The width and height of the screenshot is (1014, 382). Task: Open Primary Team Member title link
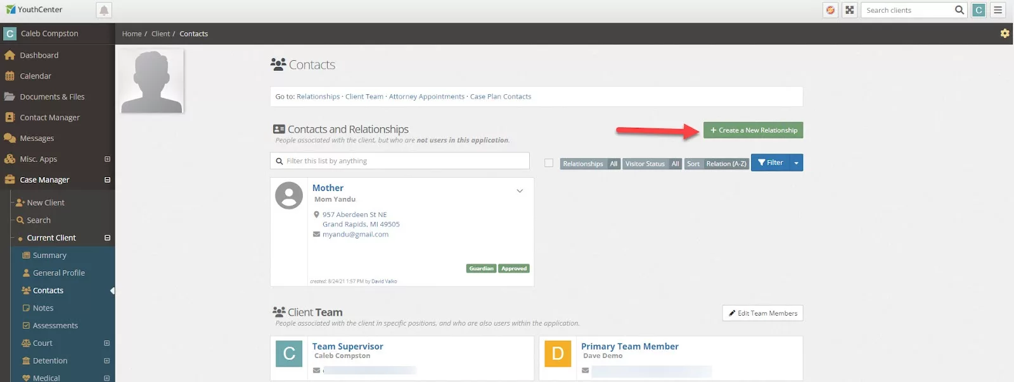tap(630, 347)
